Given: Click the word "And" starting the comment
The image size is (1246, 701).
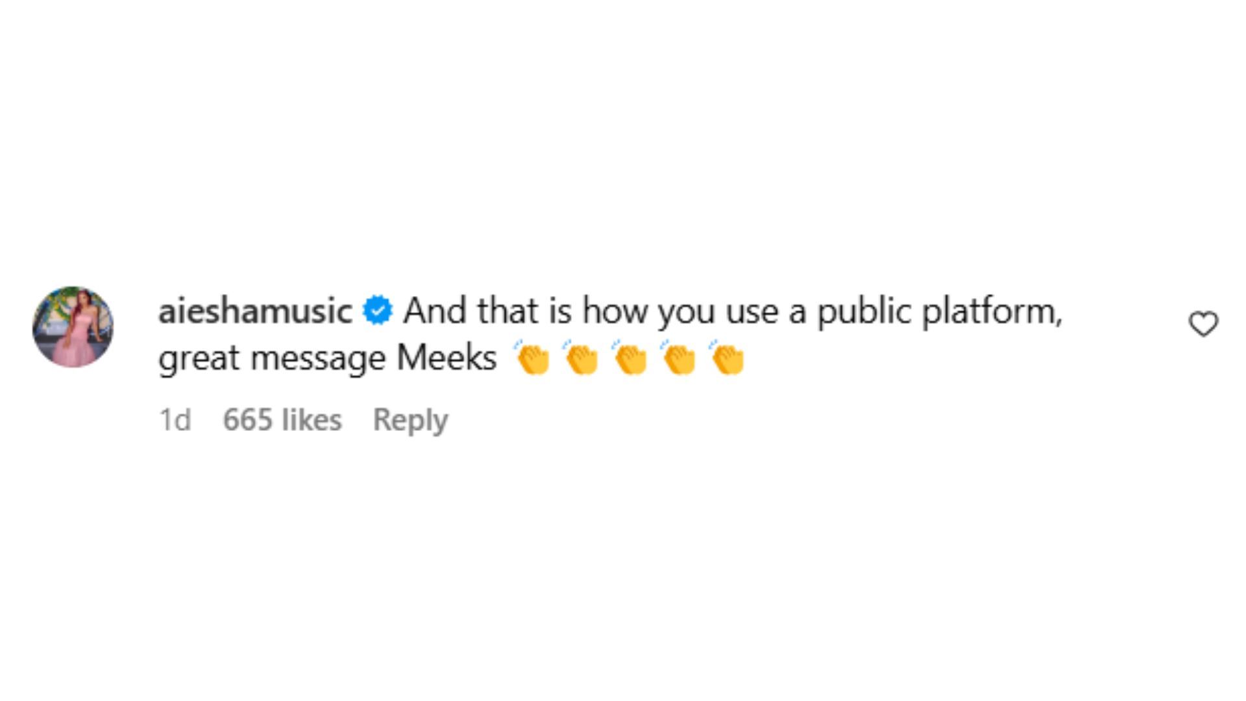Looking at the screenshot, I should (435, 310).
